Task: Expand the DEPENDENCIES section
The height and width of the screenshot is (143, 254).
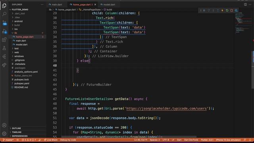Action: (19, 136)
